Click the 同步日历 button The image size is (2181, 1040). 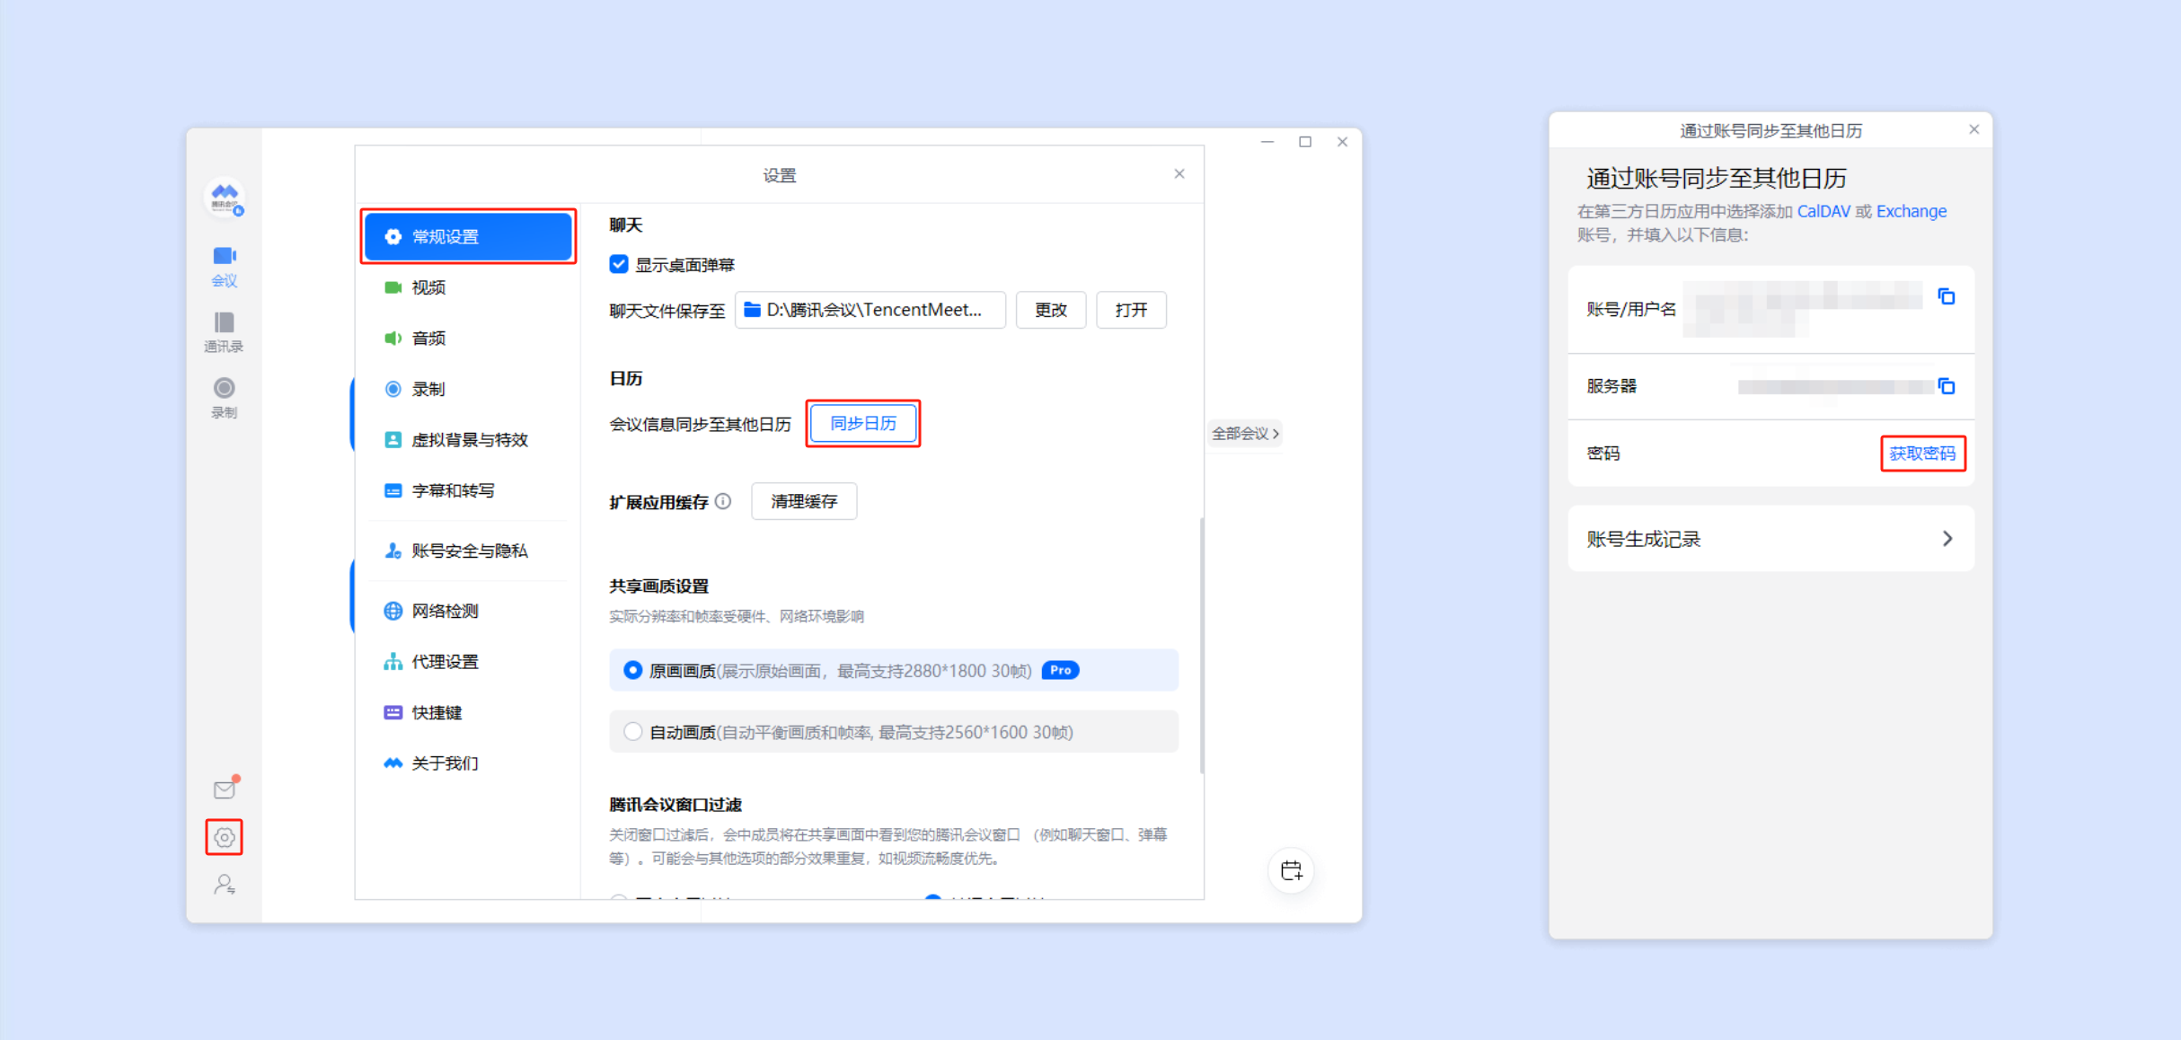[863, 423]
